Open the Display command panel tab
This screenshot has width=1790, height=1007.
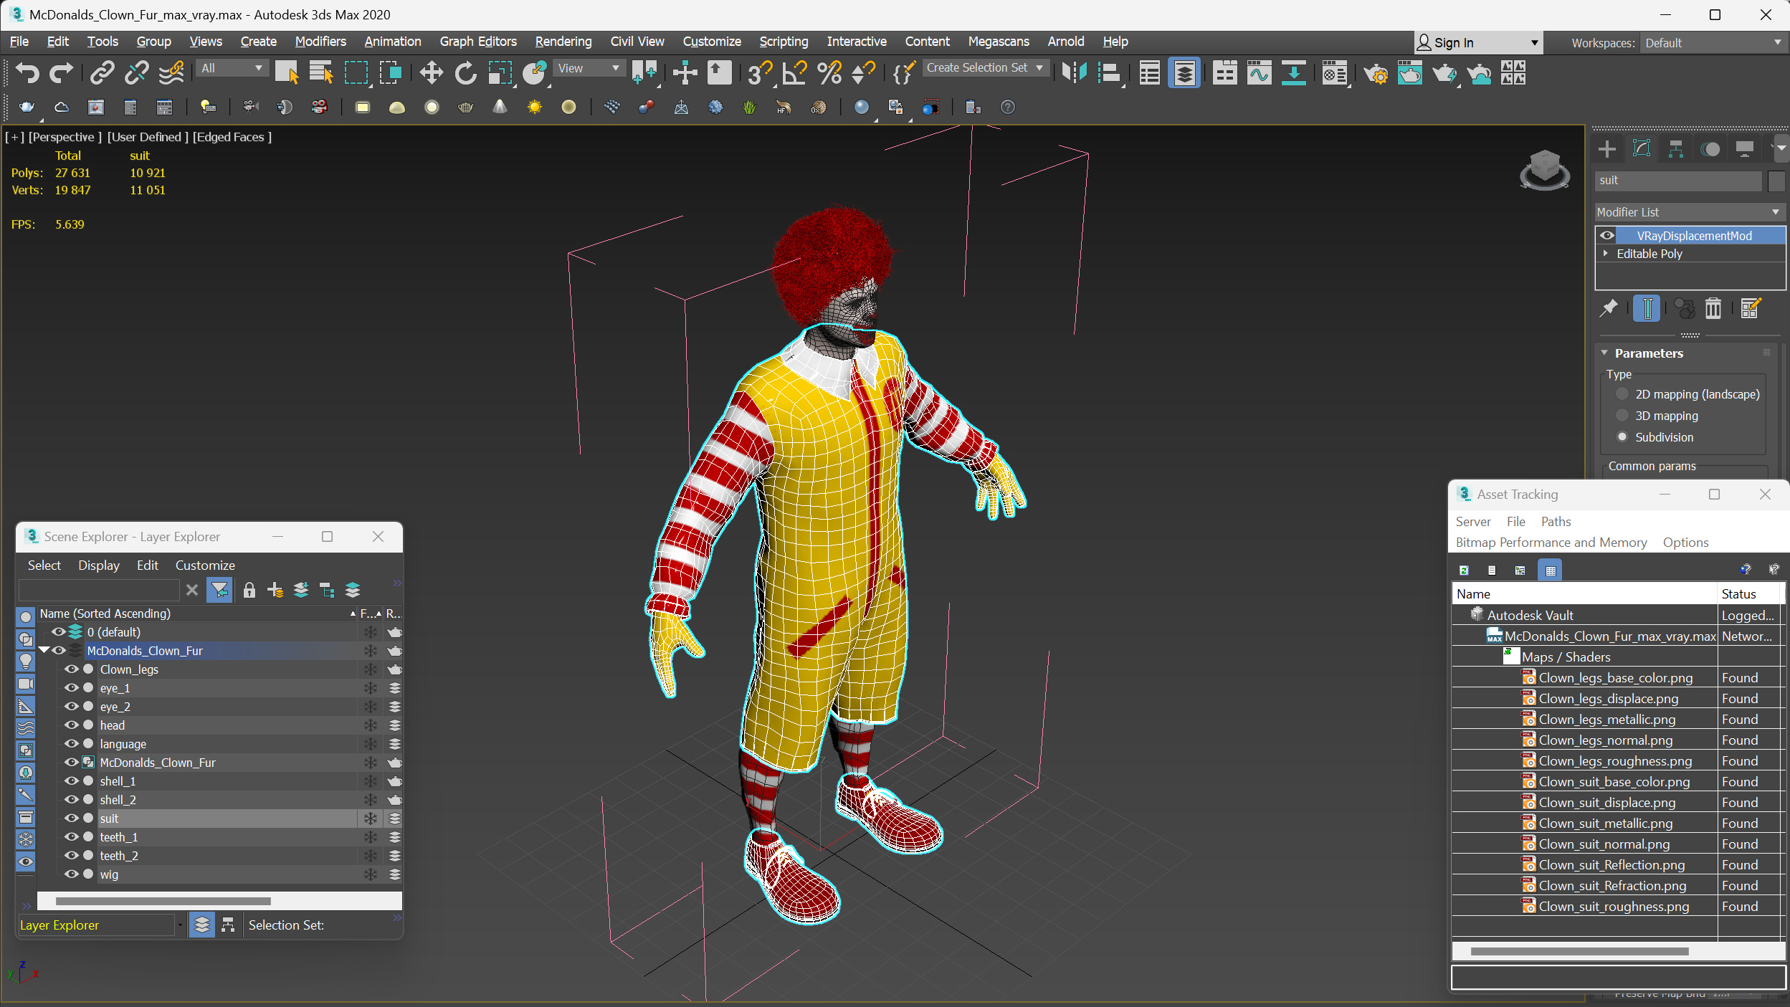tap(1744, 149)
